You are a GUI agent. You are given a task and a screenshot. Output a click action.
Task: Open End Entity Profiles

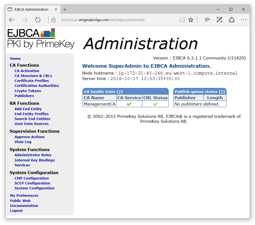(x=32, y=114)
